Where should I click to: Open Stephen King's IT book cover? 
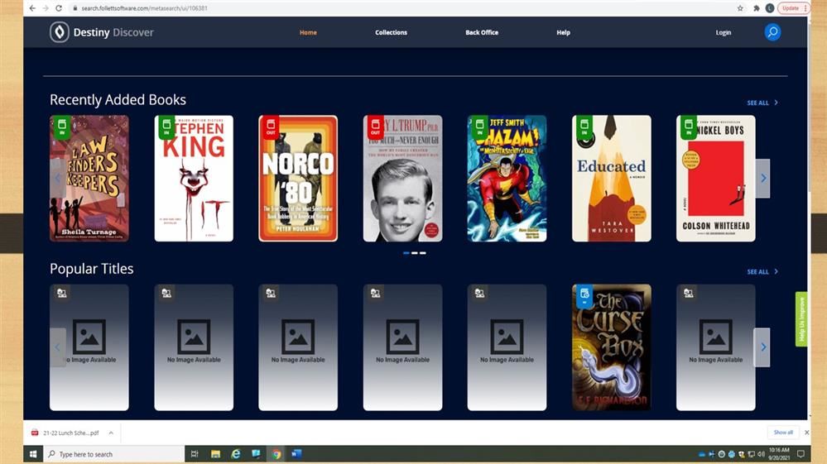(x=194, y=179)
